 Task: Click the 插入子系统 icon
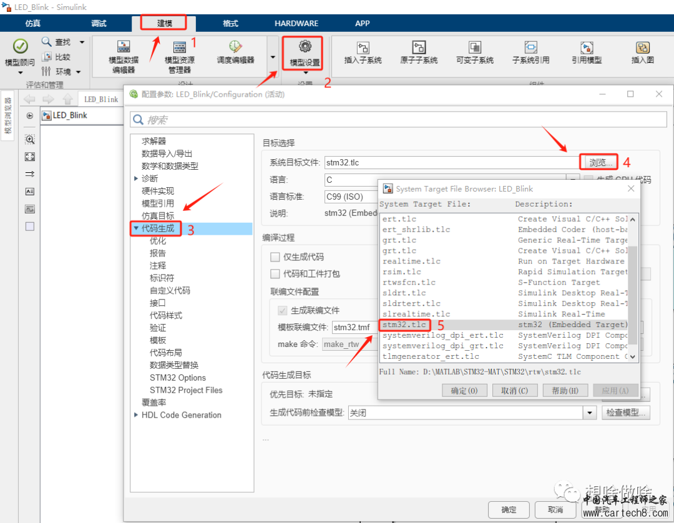coord(363,47)
